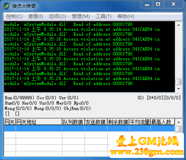186x160 pixels.
Task: Close the 俊杰传奇 window
Action: (173, 5)
